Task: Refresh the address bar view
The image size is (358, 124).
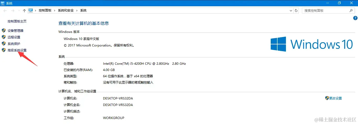Action: click(x=296, y=11)
